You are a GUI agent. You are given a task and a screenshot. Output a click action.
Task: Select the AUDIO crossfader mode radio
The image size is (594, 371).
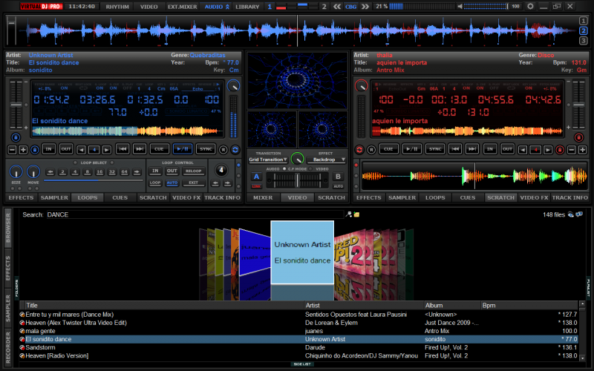click(284, 169)
